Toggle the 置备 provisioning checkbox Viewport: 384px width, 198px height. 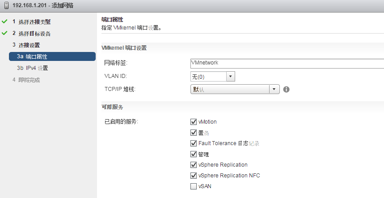(x=194, y=133)
